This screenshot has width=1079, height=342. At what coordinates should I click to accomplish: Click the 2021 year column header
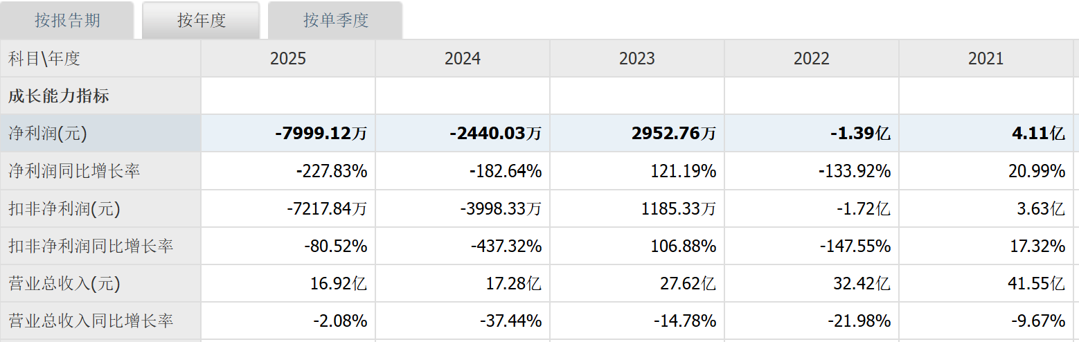point(986,58)
